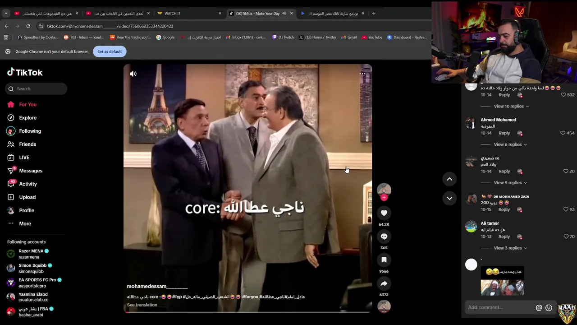Screen dimensions: 577x325
Task: Click the address bar URL
Action: (x=110, y=26)
